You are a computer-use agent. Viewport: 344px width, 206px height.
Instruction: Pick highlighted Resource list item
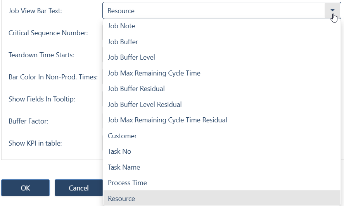(222, 198)
